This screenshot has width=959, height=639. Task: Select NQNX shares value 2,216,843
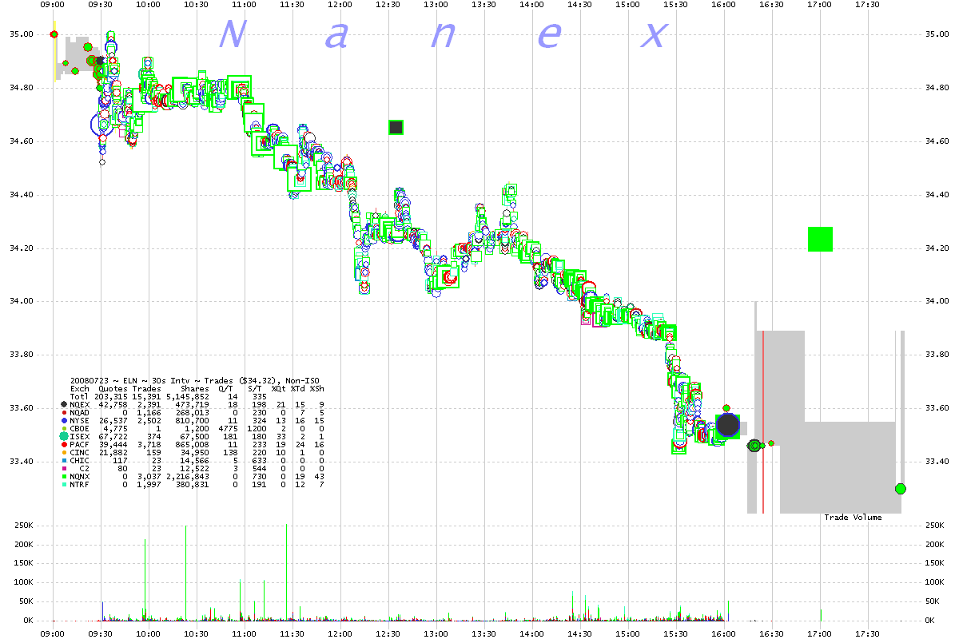click(188, 476)
